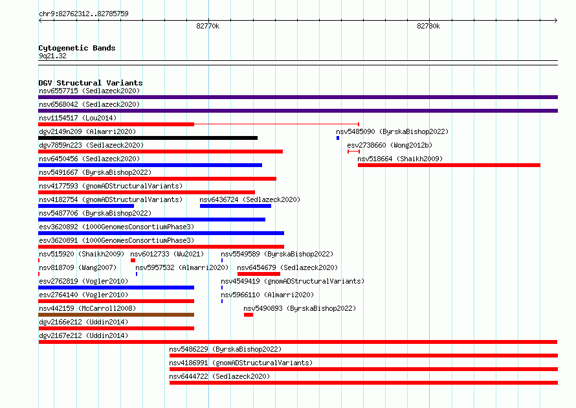Open the nsv518664 (Shaikh2009) variant label
This screenshot has height=408, width=576.
pos(400,159)
